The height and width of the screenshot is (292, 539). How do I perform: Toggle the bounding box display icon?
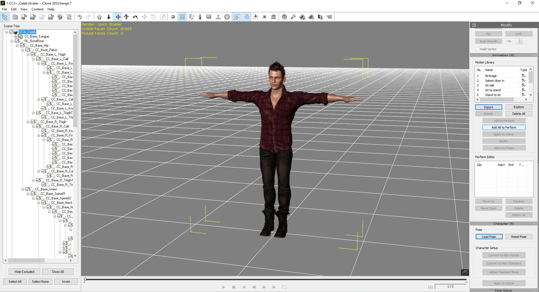(x=236, y=17)
